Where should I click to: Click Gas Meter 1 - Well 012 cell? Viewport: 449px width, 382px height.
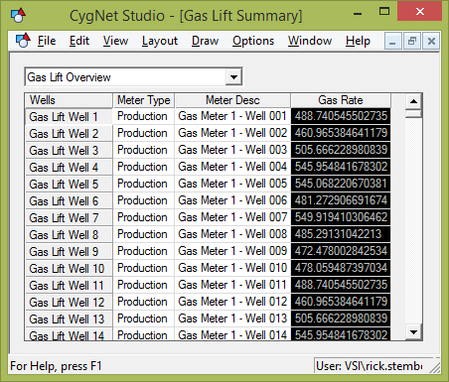(x=232, y=302)
